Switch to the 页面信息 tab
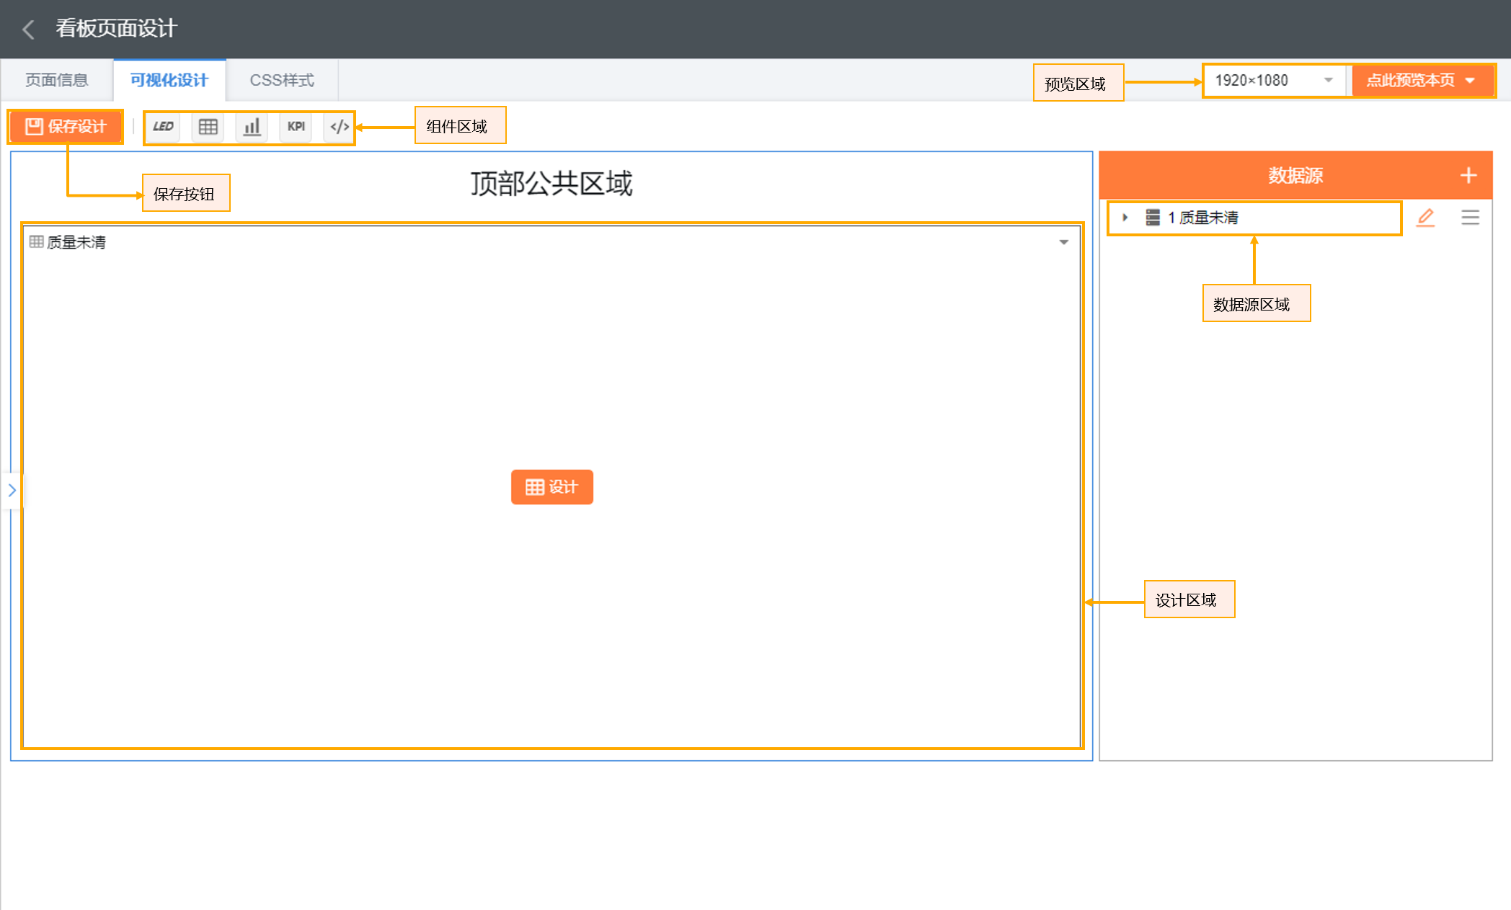Screen dimensions: 1511x910 (x=57, y=80)
